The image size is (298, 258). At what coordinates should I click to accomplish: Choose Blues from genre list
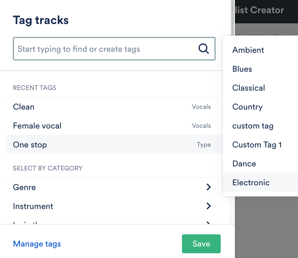point(242,69)
